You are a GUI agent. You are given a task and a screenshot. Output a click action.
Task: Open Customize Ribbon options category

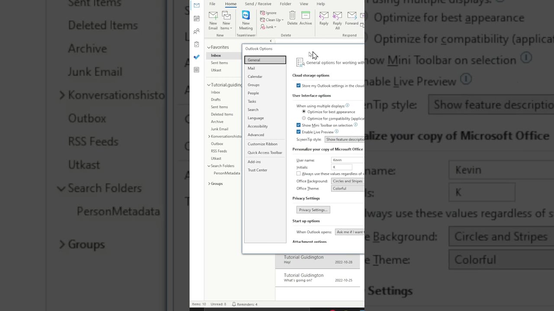pyautogui.click(x=265, y=144)
